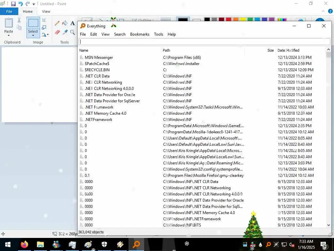Click the Resize icon in Image group
334x251 pixels.
[44, 27]
